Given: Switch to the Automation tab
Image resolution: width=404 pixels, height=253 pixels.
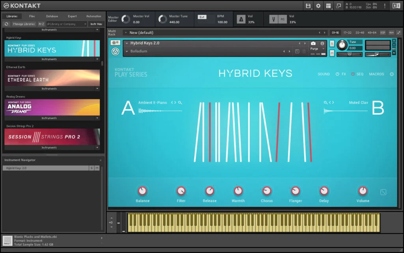Looking at the screenshot, I should (94, 16).
